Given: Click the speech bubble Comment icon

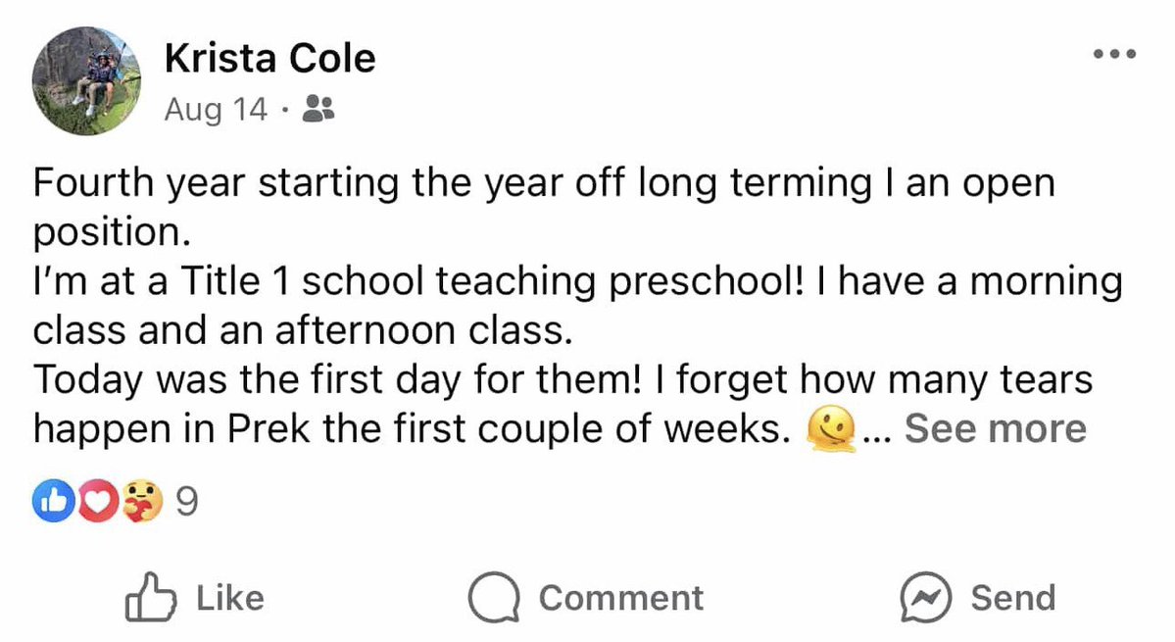Looking at the screenshot, I should point(492,598).
